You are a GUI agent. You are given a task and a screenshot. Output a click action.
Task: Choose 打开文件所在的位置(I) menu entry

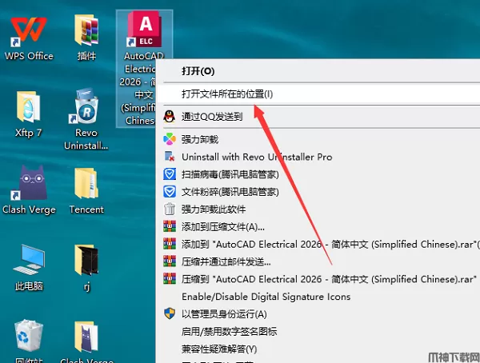click(318, 94)
